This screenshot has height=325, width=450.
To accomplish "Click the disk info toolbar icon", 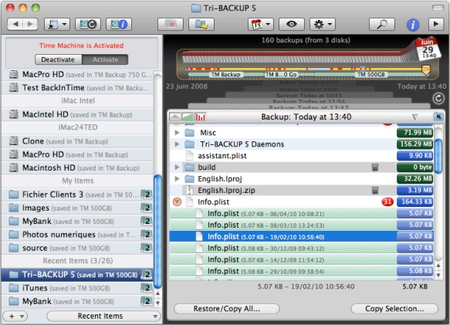I will pyautogui.click(x=119, y=25).
